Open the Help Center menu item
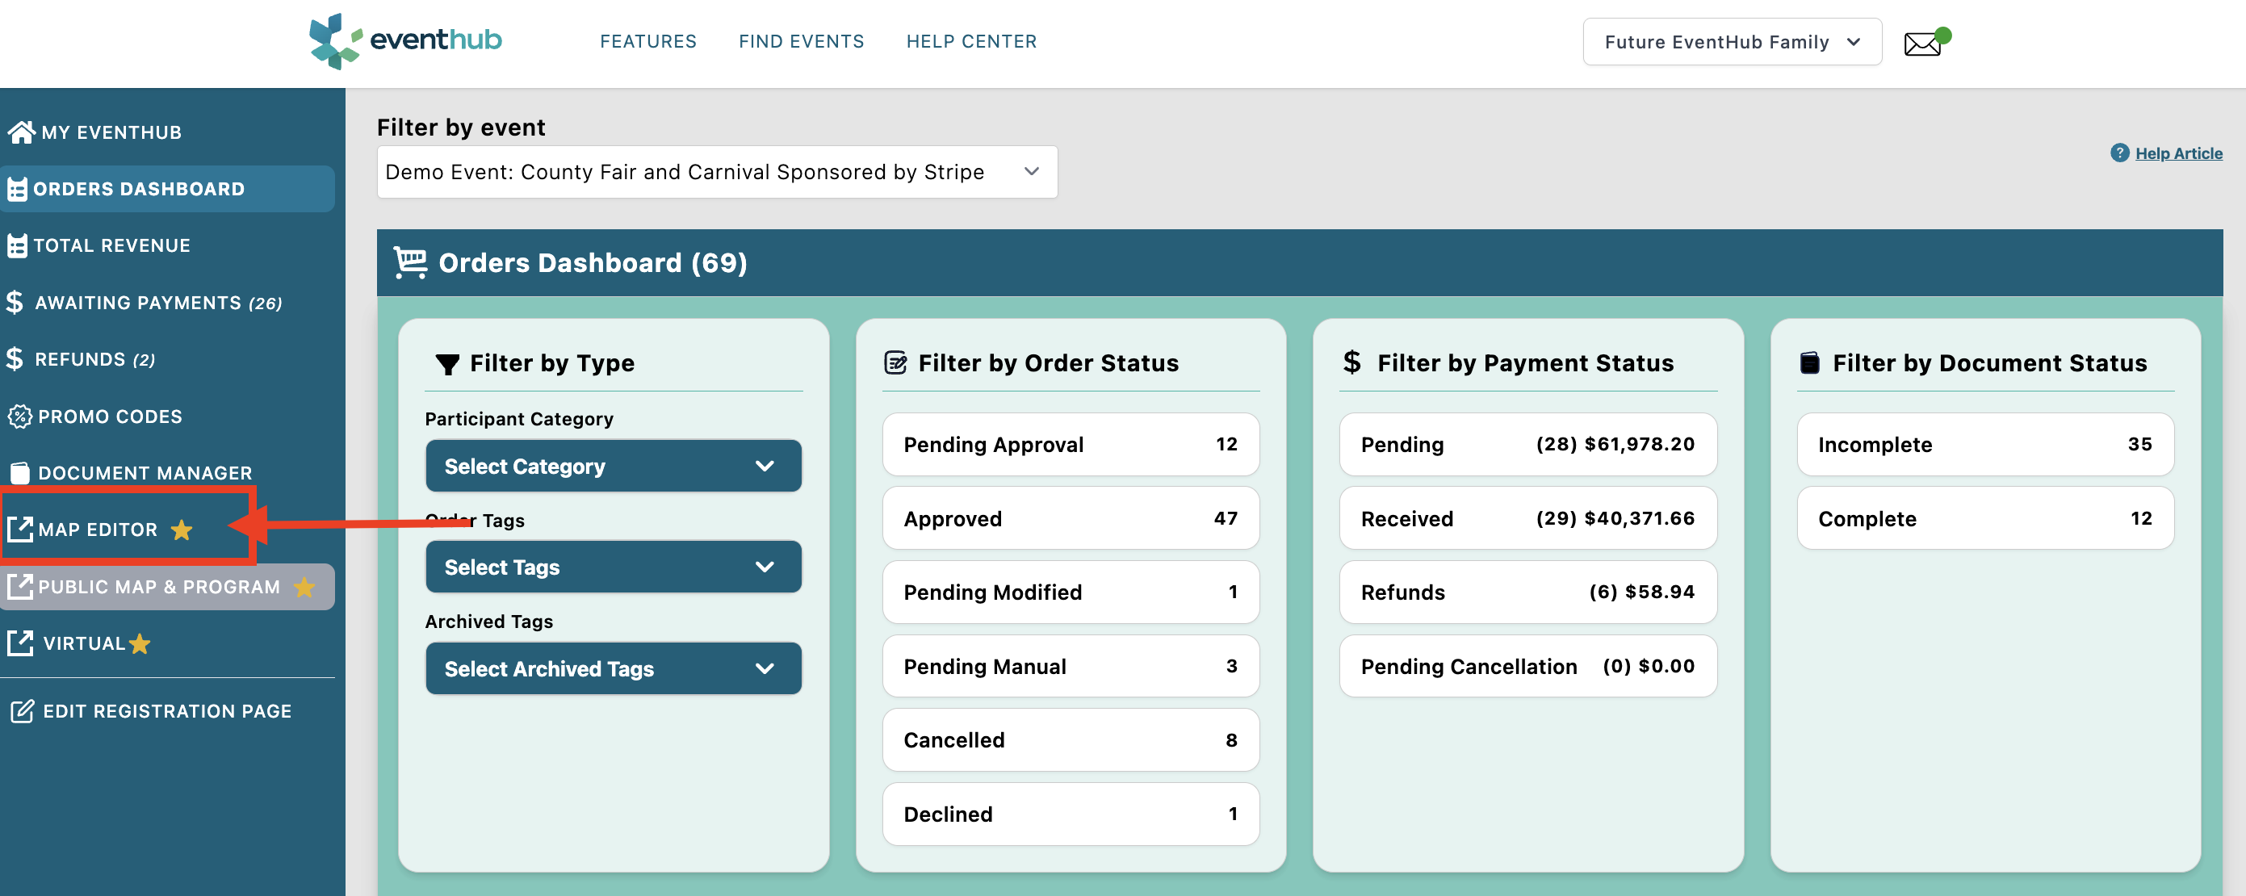Viewport: 2246px width, 896px height. point(971,41)
